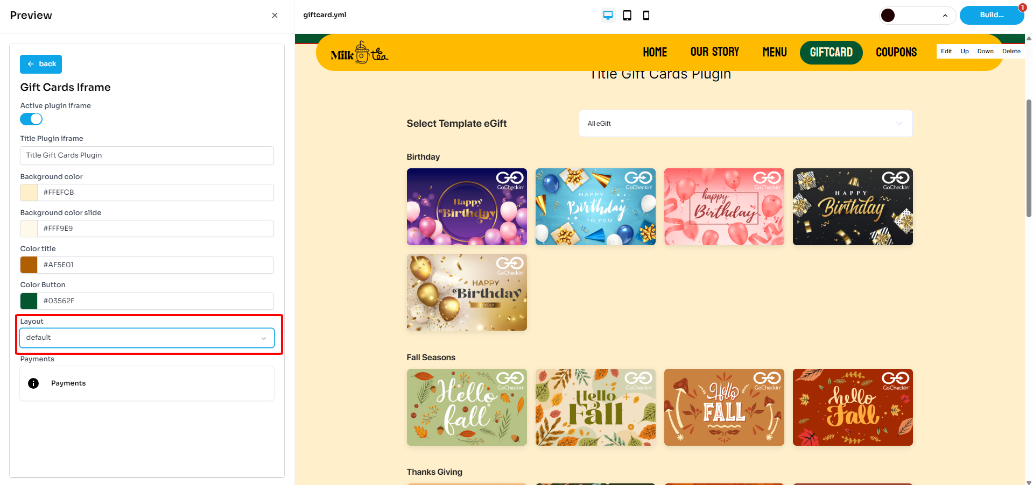Toggle the Active plugin iframe switch
The width and height of the screenshot is (1033, 485).
click(31, 119)
